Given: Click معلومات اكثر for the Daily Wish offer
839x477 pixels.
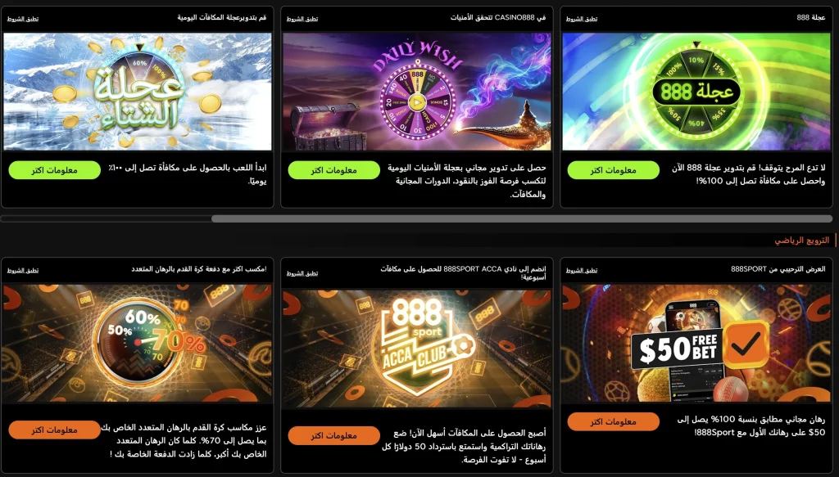Looking at the screenshot, I should [334, 170].
